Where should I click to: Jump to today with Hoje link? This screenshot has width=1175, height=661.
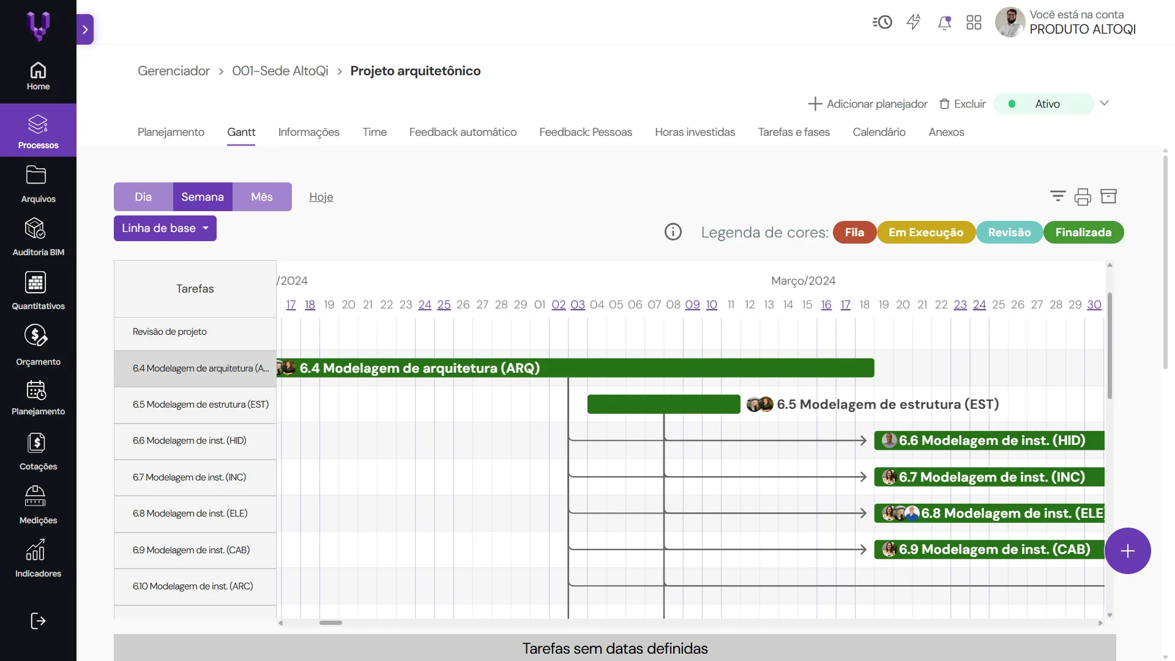tap(321, 197)
